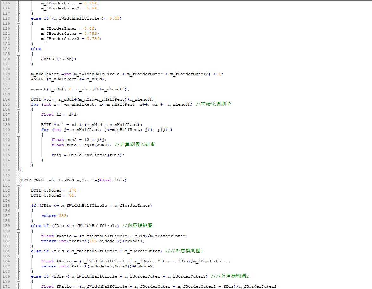
Task: Click line number 150 in the gutter
Action: 6,180
